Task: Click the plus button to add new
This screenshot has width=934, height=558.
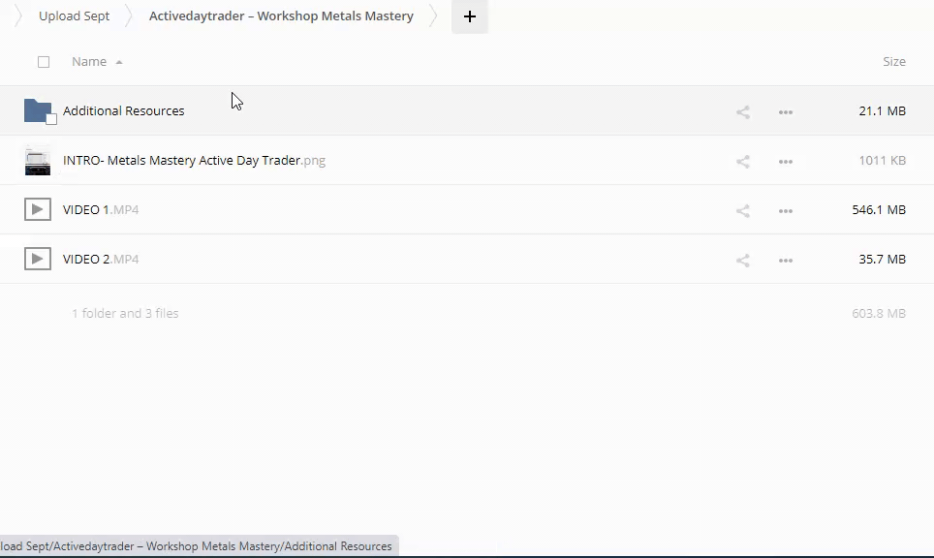Action: tap(470, 16)
